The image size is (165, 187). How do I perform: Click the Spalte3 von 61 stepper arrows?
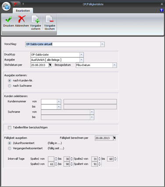tap(56, 164)
